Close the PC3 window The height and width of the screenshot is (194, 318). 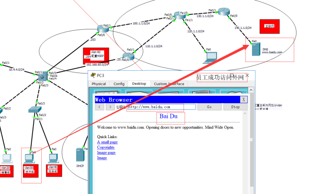pyautogui.click(x=247, y=75)
